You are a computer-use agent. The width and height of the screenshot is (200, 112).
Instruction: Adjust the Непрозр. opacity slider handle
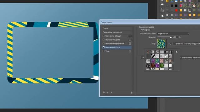[171, 37]
